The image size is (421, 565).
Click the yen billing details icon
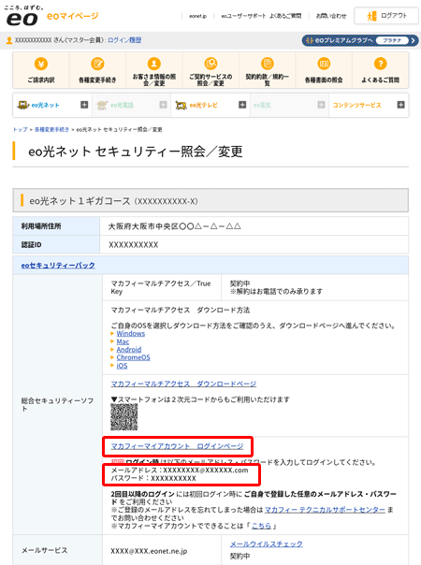41,64
